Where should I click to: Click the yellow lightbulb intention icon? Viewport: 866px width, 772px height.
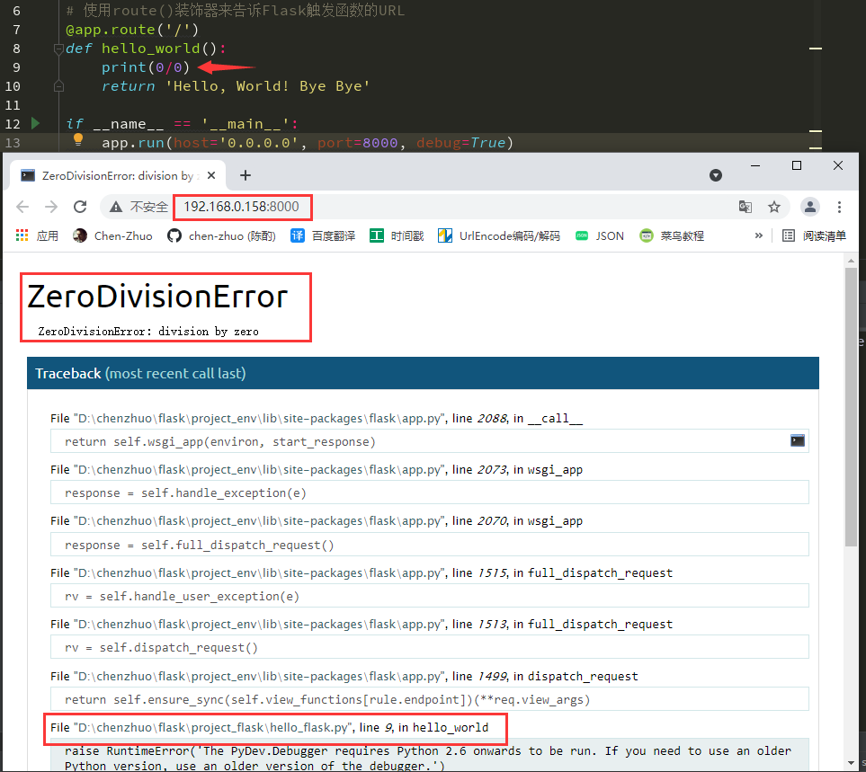pyautogui.click(x=78, y=140)
